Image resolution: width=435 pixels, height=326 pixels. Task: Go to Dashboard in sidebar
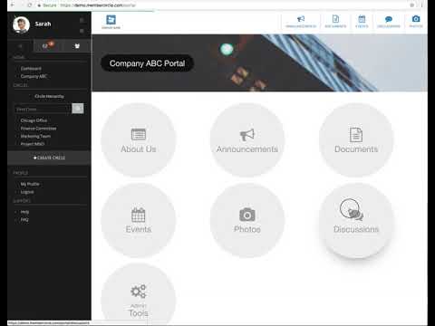tap(31, 69)
